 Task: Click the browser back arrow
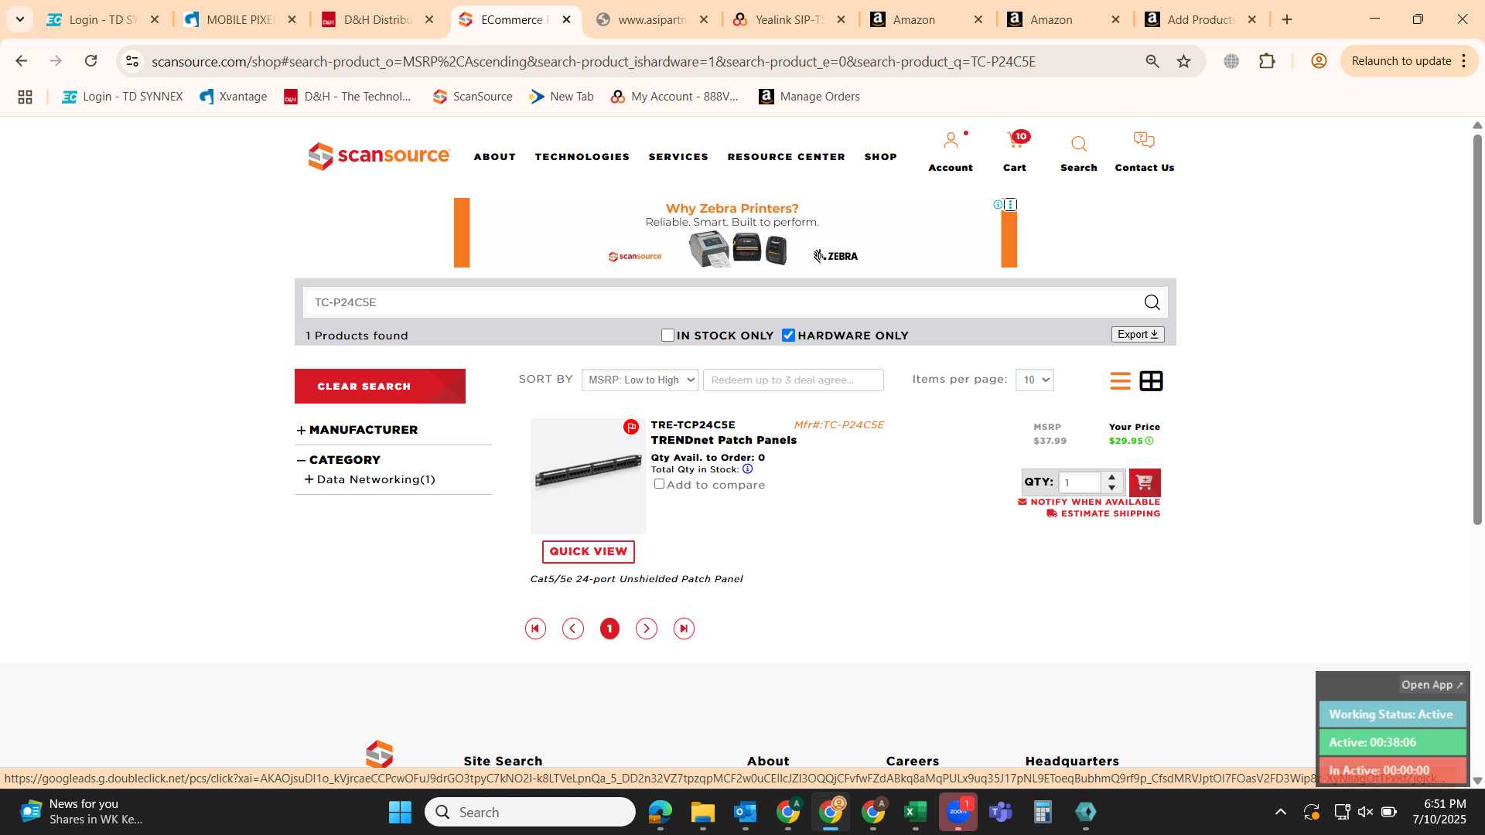(22, 61)
